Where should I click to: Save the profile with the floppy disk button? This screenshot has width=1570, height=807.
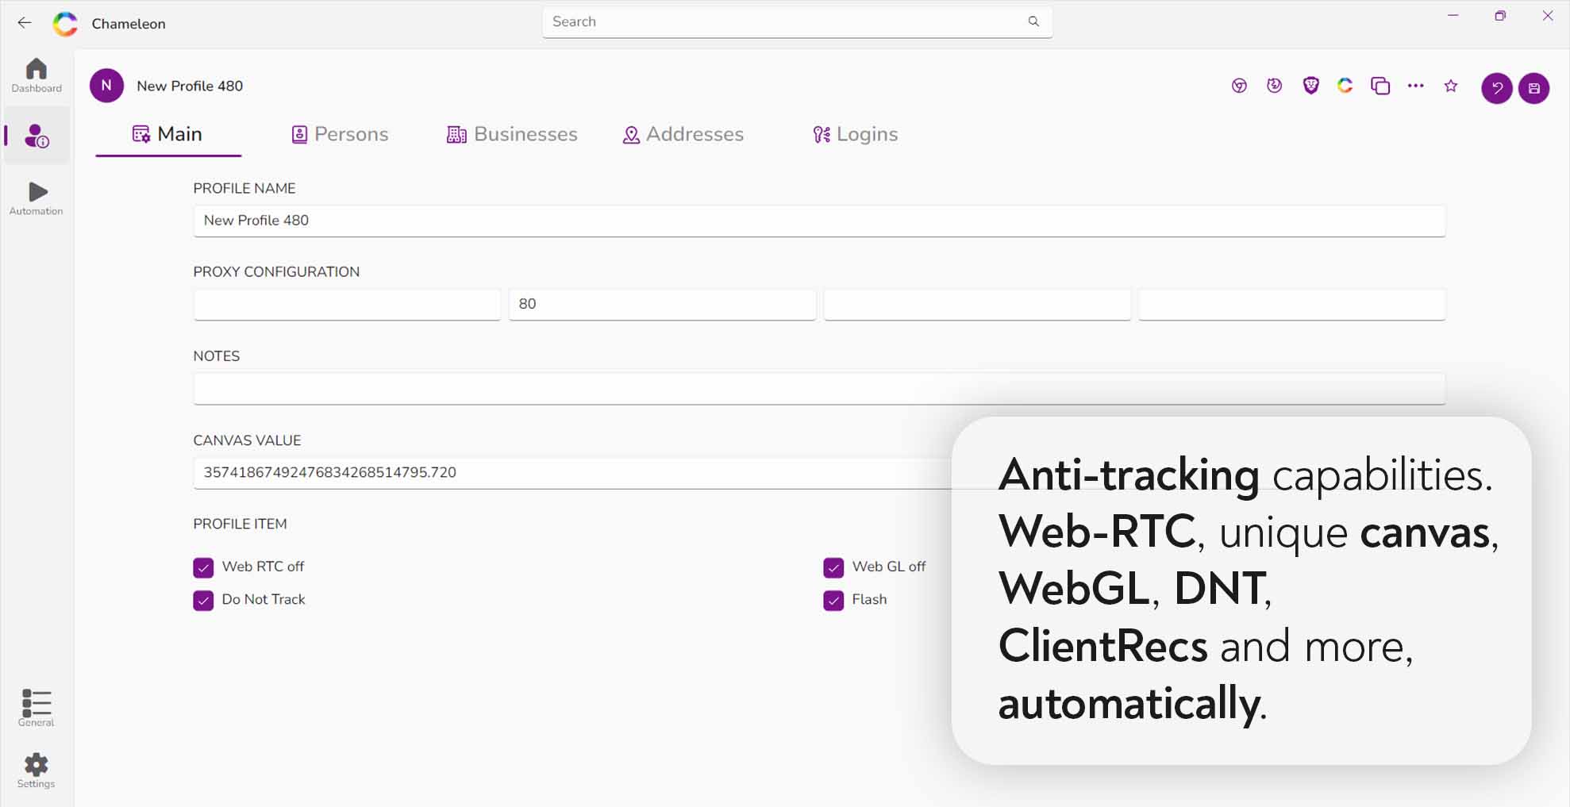tap(1534, 88)
